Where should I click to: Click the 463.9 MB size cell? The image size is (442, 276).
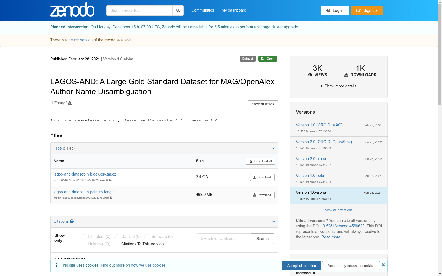(204, 195)
